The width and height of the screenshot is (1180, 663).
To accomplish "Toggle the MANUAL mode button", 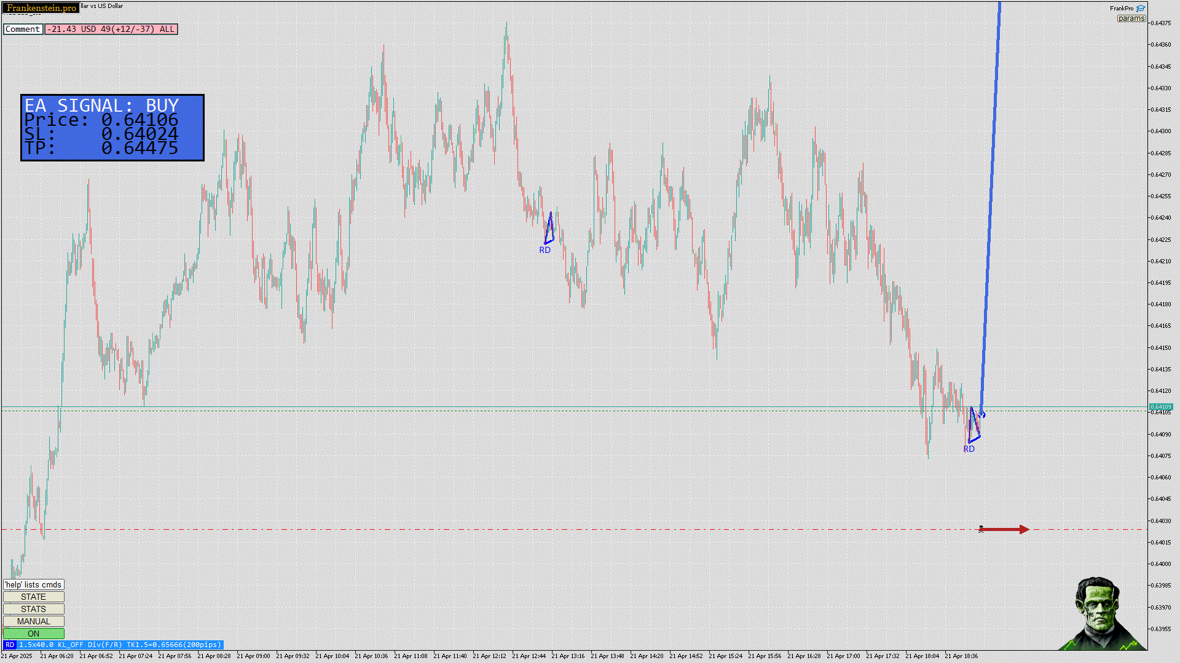I will pyautogui.click(x=33, y=621).
